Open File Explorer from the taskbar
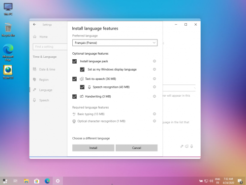This screenshot has height=185, width=246. tap(26, 181)
